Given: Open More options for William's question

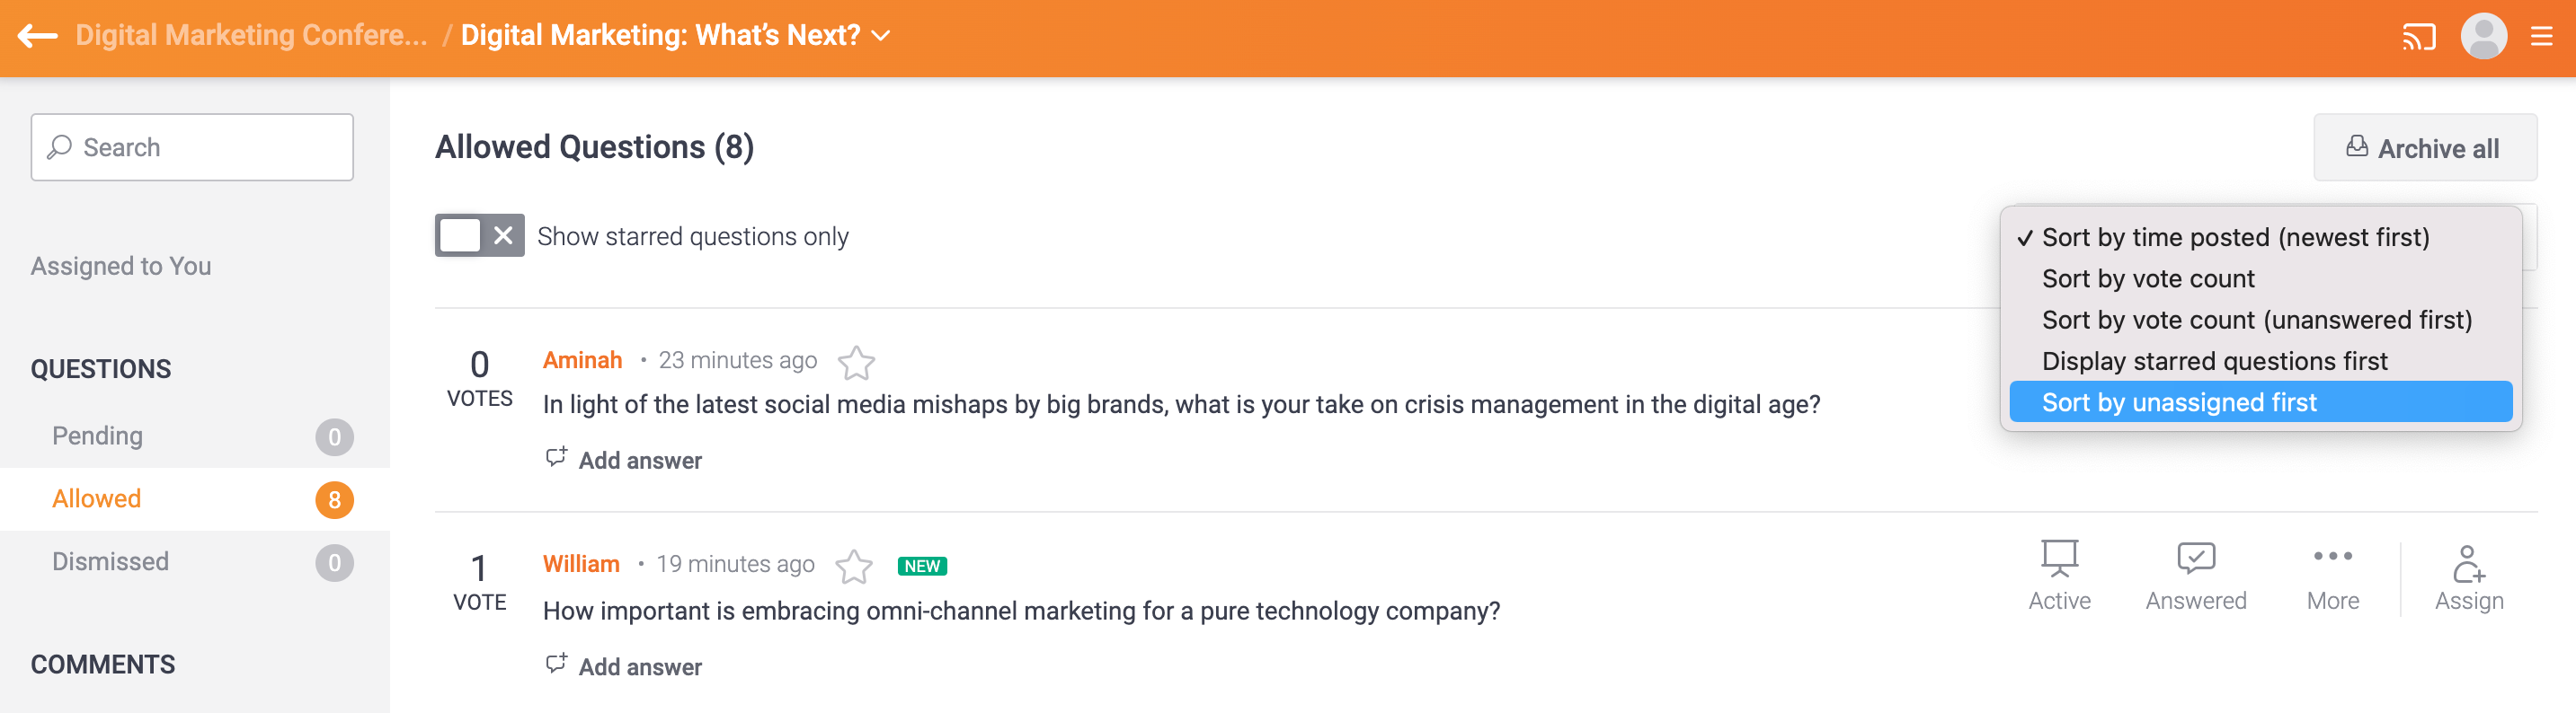Looking at the screenshot, I should [x=2332, y=574].
